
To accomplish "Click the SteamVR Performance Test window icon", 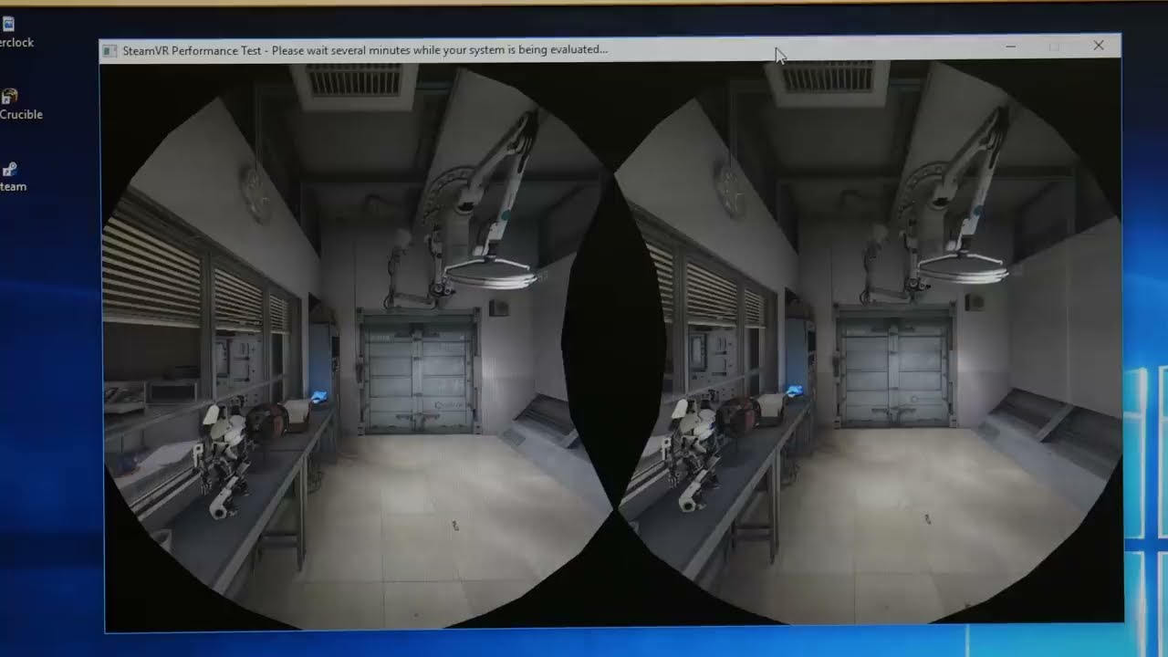I will tap(109, 51).
